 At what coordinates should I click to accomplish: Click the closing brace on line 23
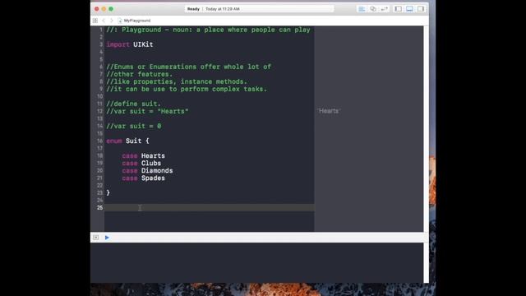coord(108,192)
